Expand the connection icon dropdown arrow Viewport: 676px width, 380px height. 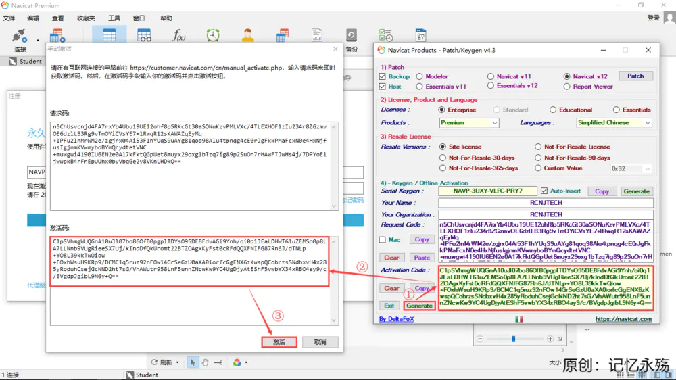[x=37, y=40]
